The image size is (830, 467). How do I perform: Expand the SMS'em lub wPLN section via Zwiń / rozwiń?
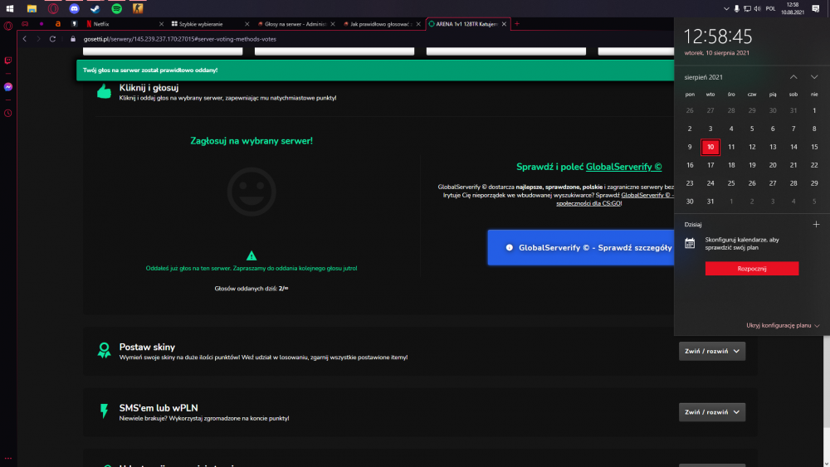(x=712, y=412)
